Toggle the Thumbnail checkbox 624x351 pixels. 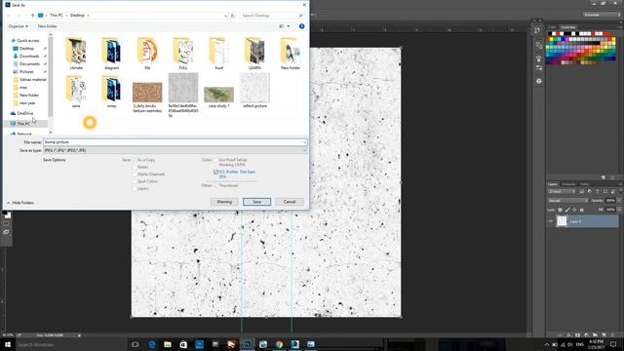216,185
